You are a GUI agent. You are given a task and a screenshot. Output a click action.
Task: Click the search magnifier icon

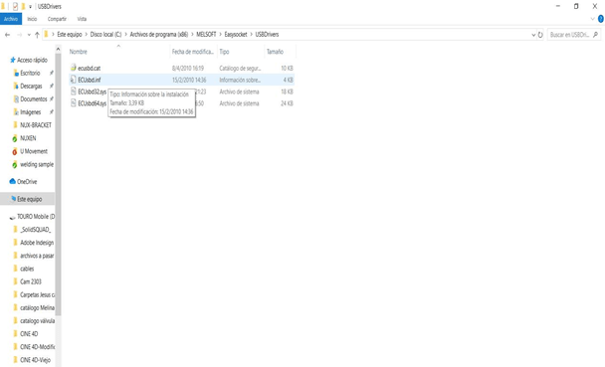coord(595,35)
